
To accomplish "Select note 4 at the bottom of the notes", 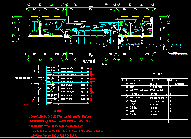I will click(53, 136).
